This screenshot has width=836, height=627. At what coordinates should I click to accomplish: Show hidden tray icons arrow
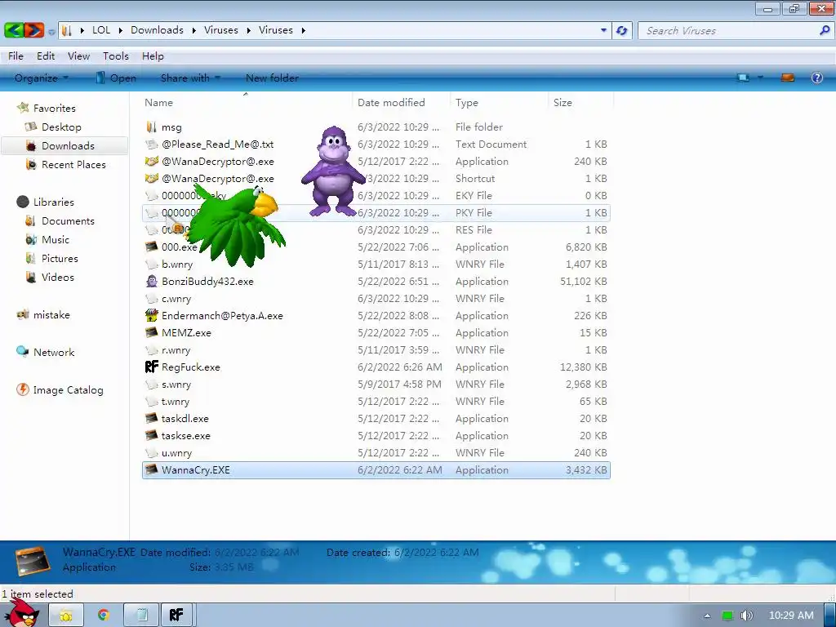pyautogui.click(x=707, y=616)
